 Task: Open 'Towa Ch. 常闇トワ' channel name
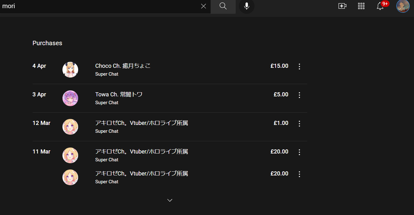point(119,94)
